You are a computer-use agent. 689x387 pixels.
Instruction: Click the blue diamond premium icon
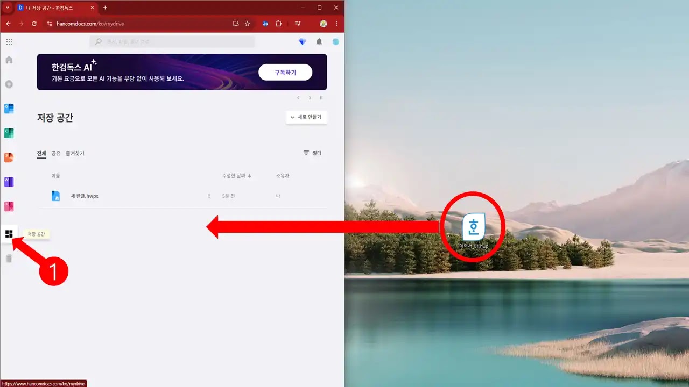click(x=302, y=42)
